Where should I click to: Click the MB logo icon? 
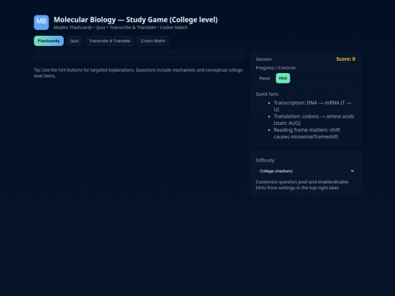tap(41, 23)
